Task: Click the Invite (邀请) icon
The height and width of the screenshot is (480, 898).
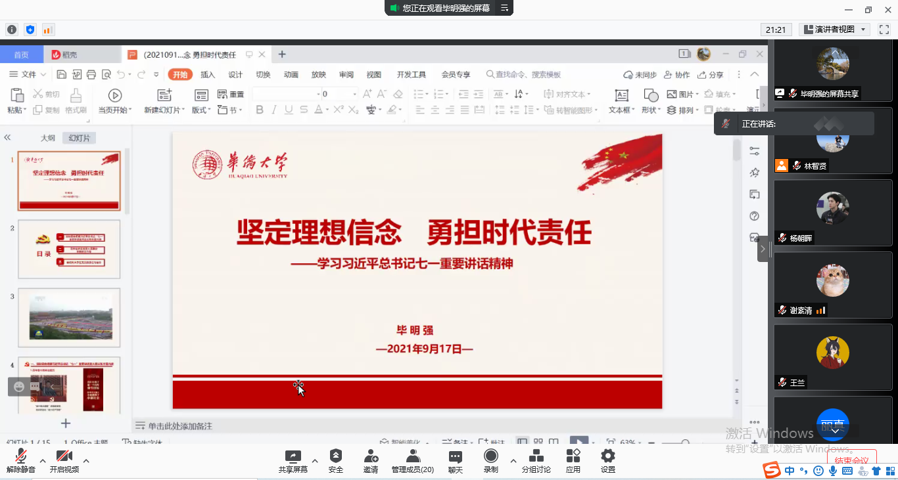Action: coord(371,461)
